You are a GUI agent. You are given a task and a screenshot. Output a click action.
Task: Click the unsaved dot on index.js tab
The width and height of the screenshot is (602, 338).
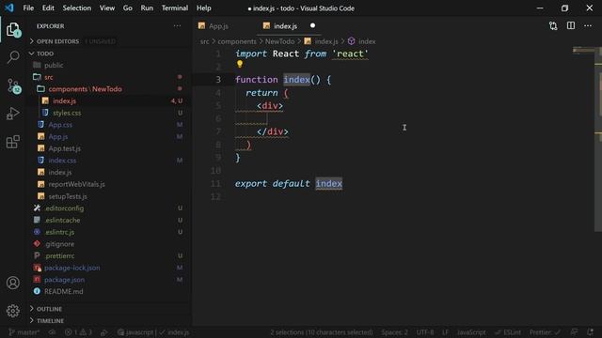tap(312, 25)
